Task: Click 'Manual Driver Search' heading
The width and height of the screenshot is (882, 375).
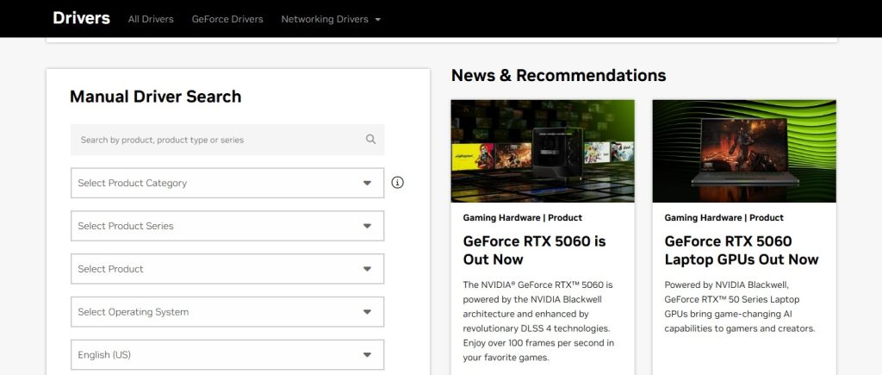Action: click(155, 97)
